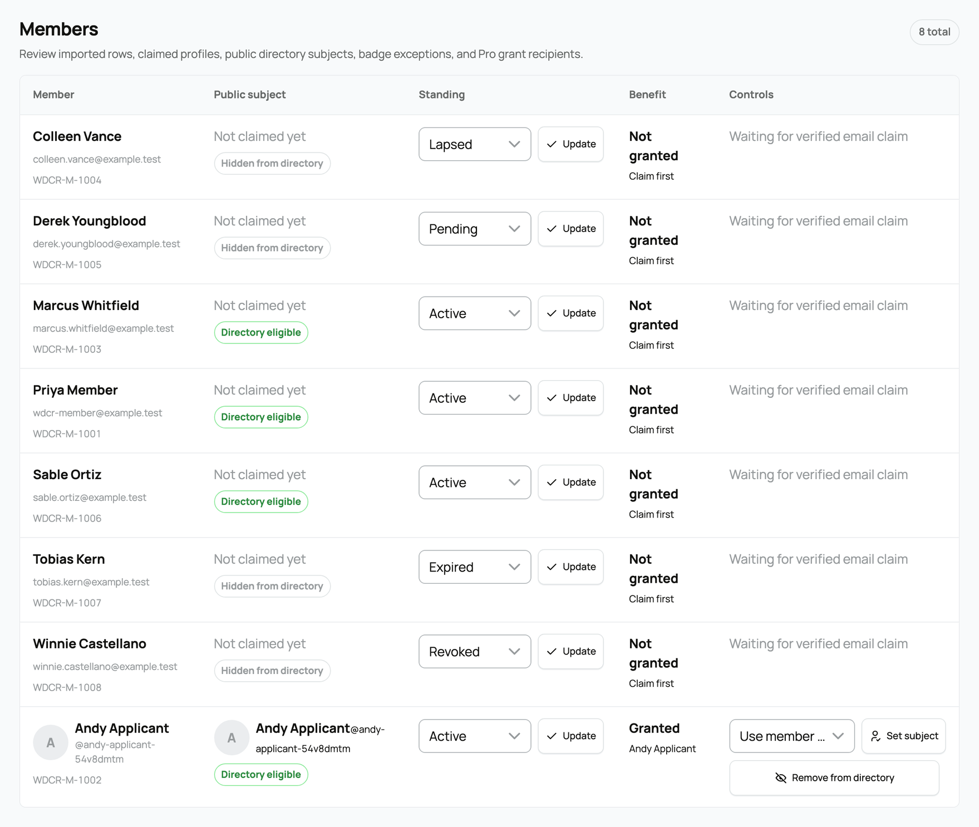Open standing dropdown for Marcus Whitfield
This screenshot has height=827, width=979.
[x=475, y=313]
